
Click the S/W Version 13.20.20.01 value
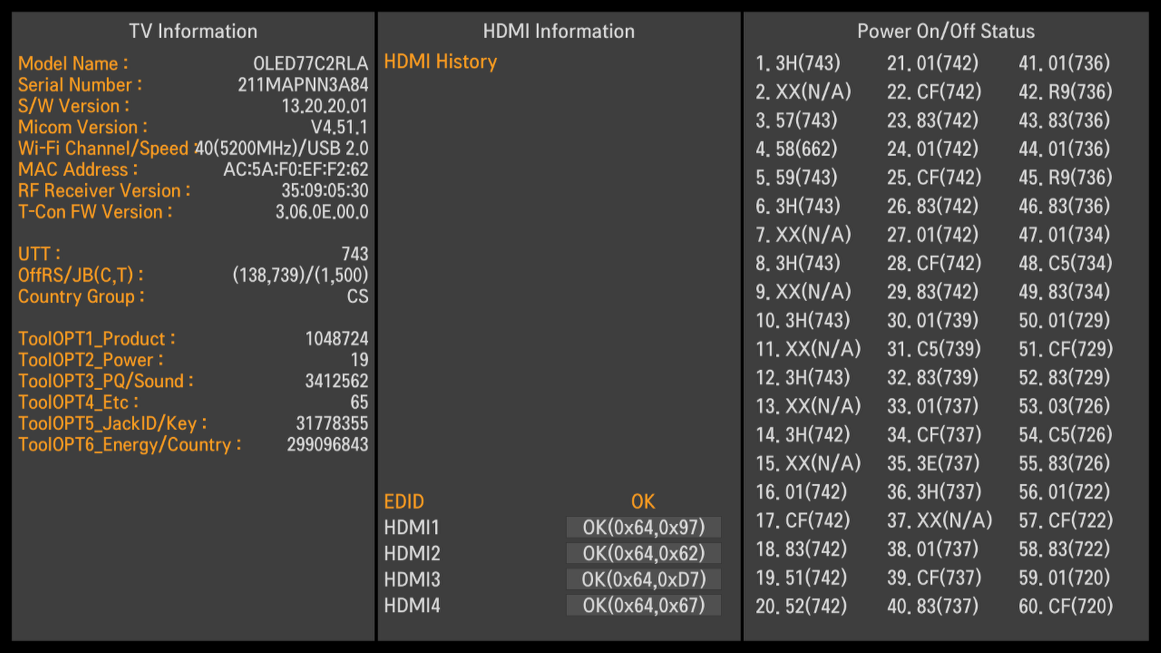(x=324, y=106)
